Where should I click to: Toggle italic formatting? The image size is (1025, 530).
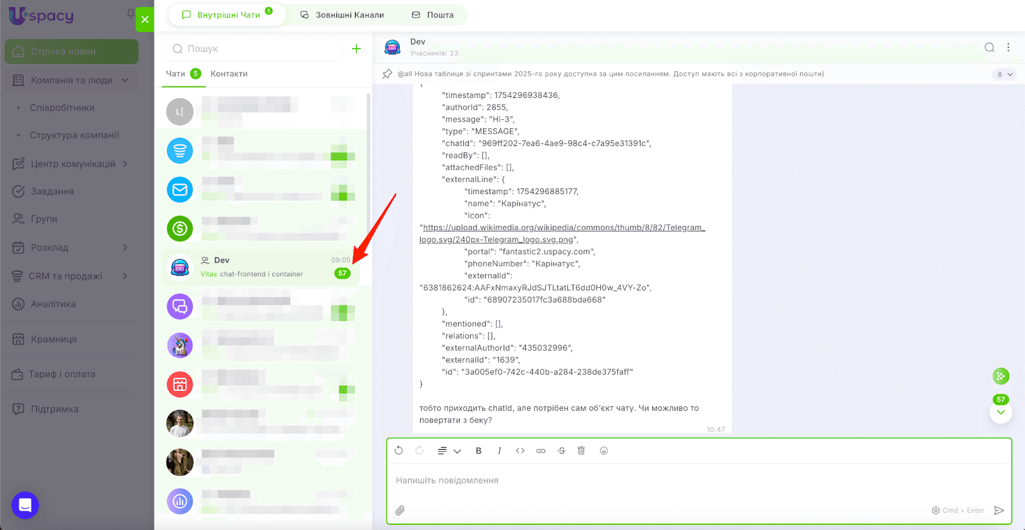499,451
